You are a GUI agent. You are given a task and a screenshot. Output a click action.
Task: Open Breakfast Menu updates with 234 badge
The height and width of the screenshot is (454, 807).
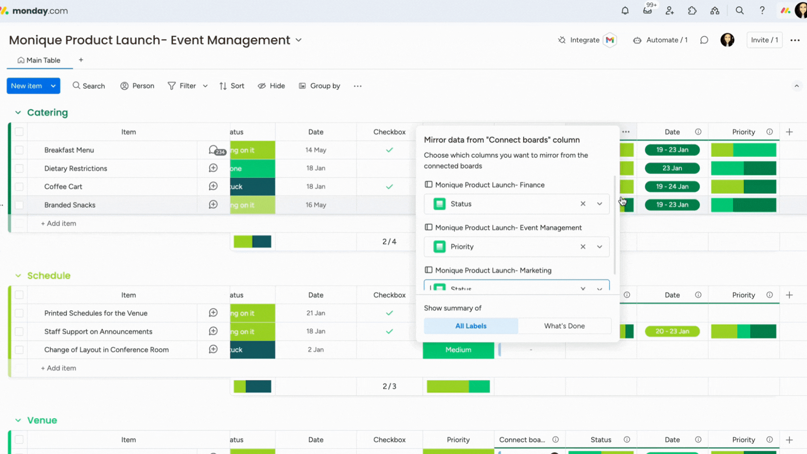(x=216, y=150)
